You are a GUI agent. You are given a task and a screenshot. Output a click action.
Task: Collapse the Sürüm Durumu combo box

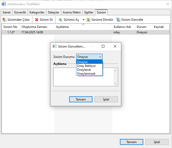pos(100,57)
